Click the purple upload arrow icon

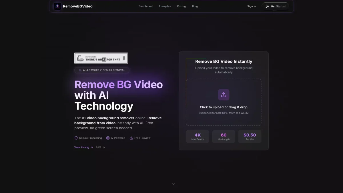click(224, 95)
